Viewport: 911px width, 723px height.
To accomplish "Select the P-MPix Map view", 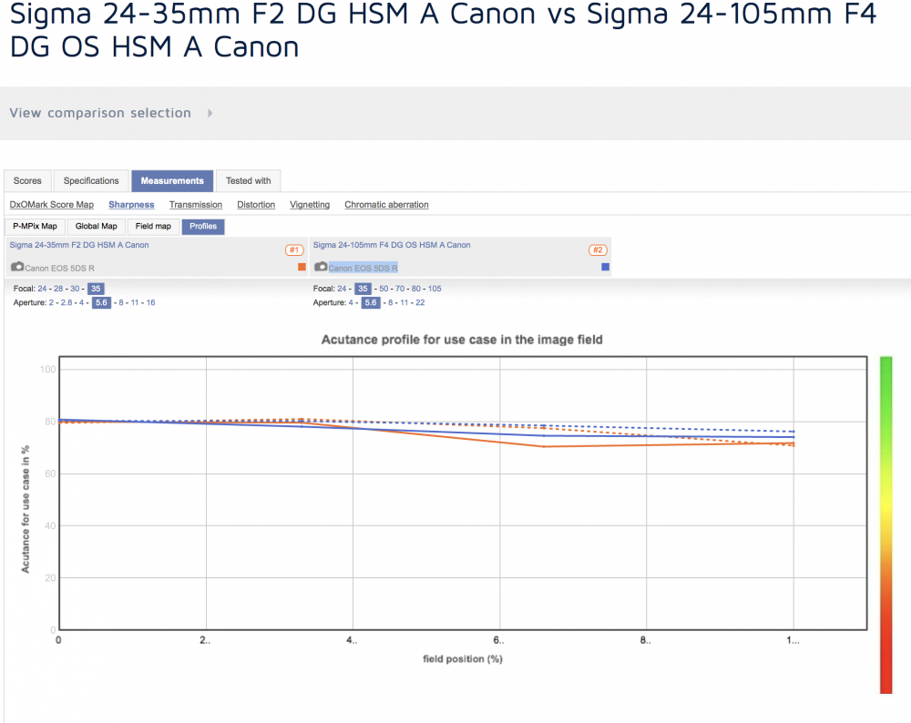I will [x=35, y=227].
